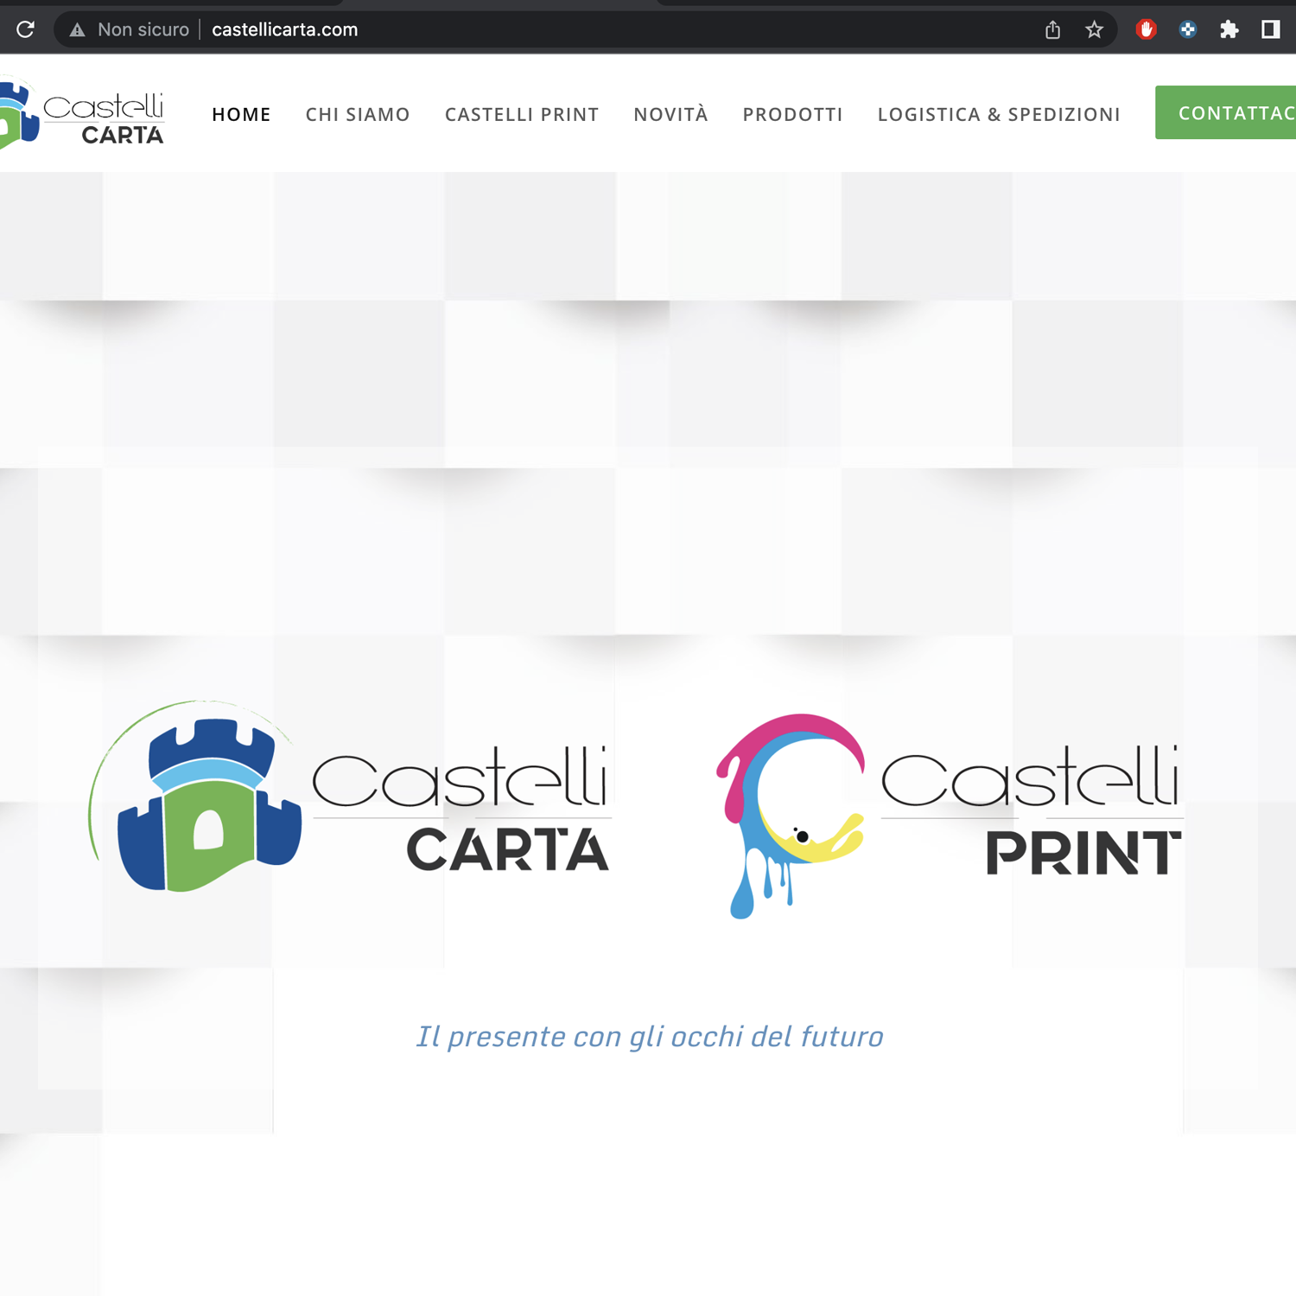Open the NOVITÀ section
Viewport: 1296px width, 1296px height.
(670, 114)
